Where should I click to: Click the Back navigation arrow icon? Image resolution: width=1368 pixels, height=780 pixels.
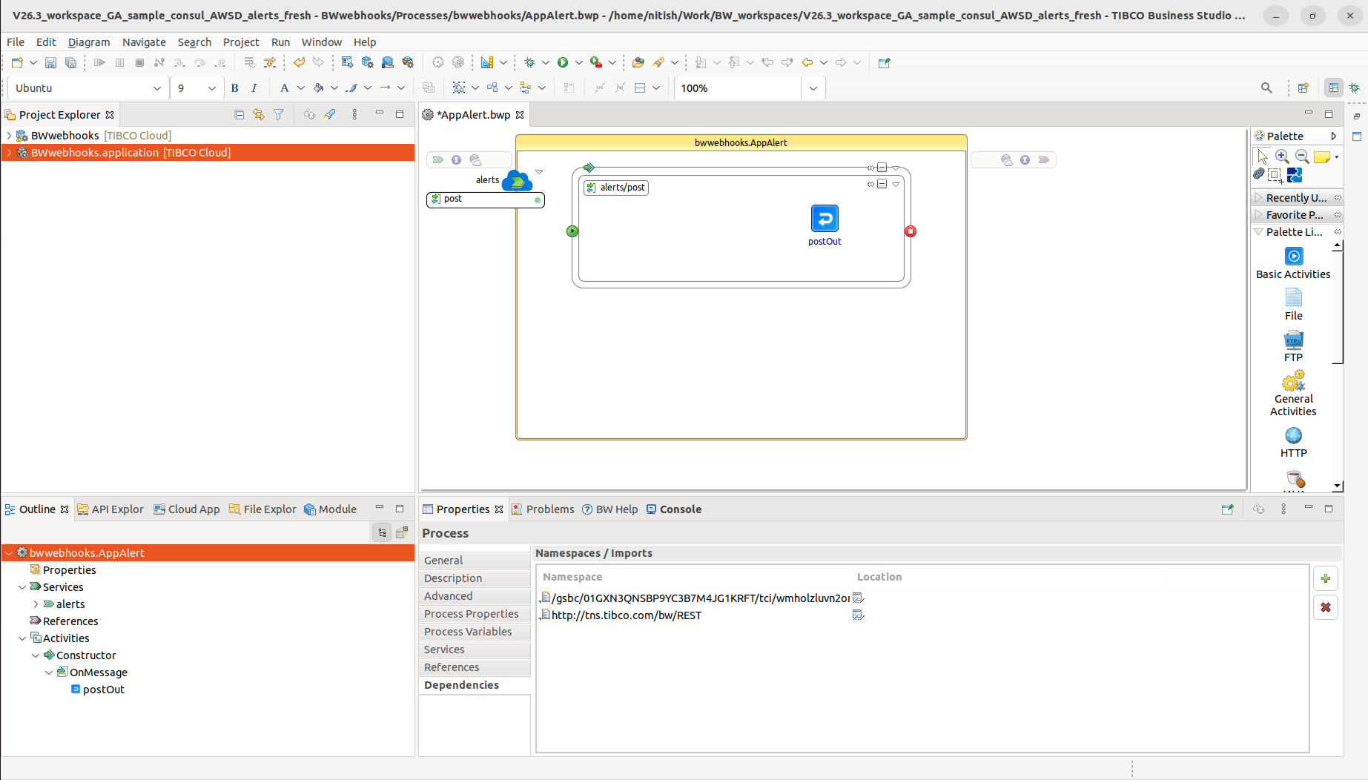[x=807, y=63]
